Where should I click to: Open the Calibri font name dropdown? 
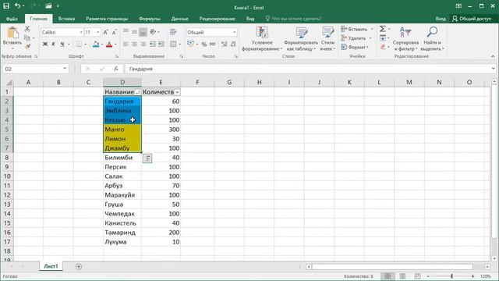coord(81,32)
